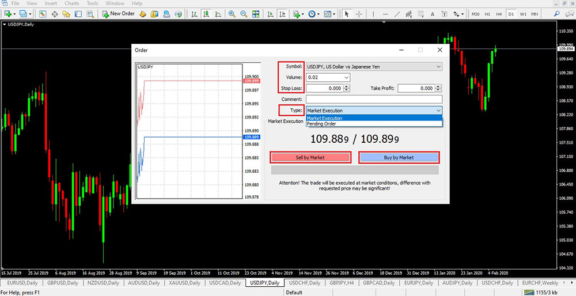Image resolution: width=576 pixels, height=296 pixels.
Task: Tile chart windows with the grid icon
Action: (256, 14)
